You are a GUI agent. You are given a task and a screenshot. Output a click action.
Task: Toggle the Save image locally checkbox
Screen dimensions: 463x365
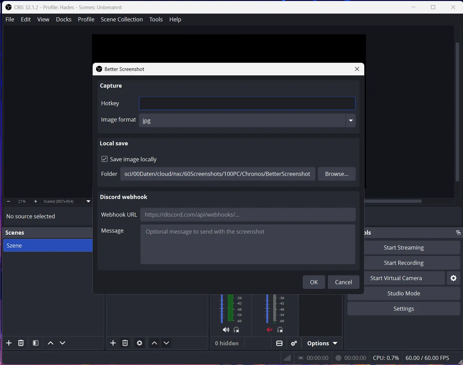tap(105, 159)
